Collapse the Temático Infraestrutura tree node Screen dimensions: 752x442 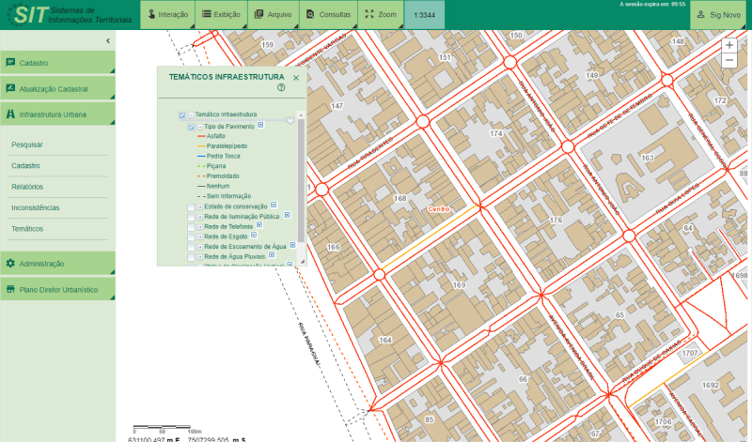pos(191,114)
